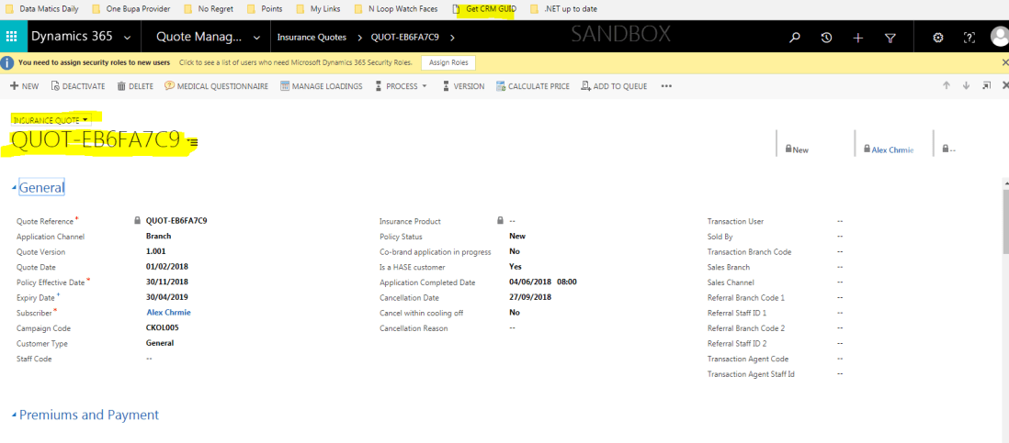Select Insurance Quotes in the breadcrumb
Viewport: 1009px width, 443px height.
pos(312,38)
